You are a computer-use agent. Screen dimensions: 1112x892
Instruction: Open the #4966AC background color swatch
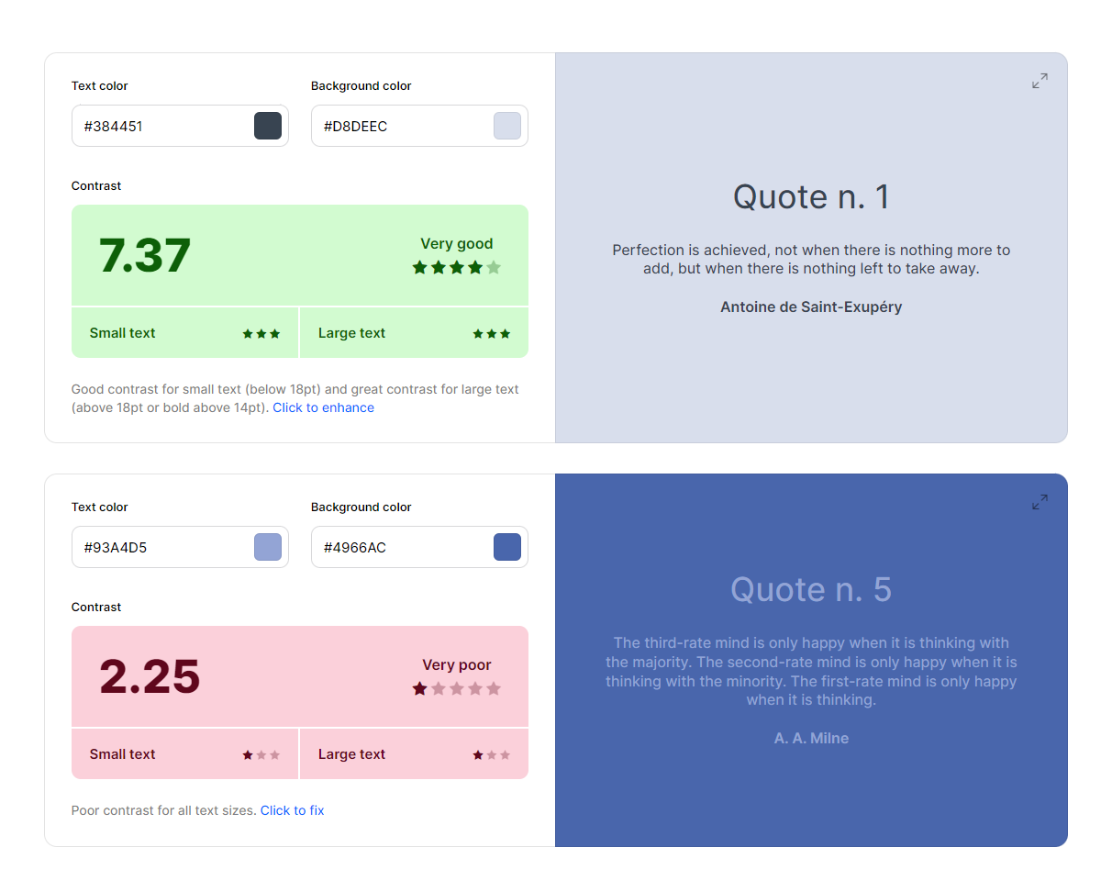point(507,547)
